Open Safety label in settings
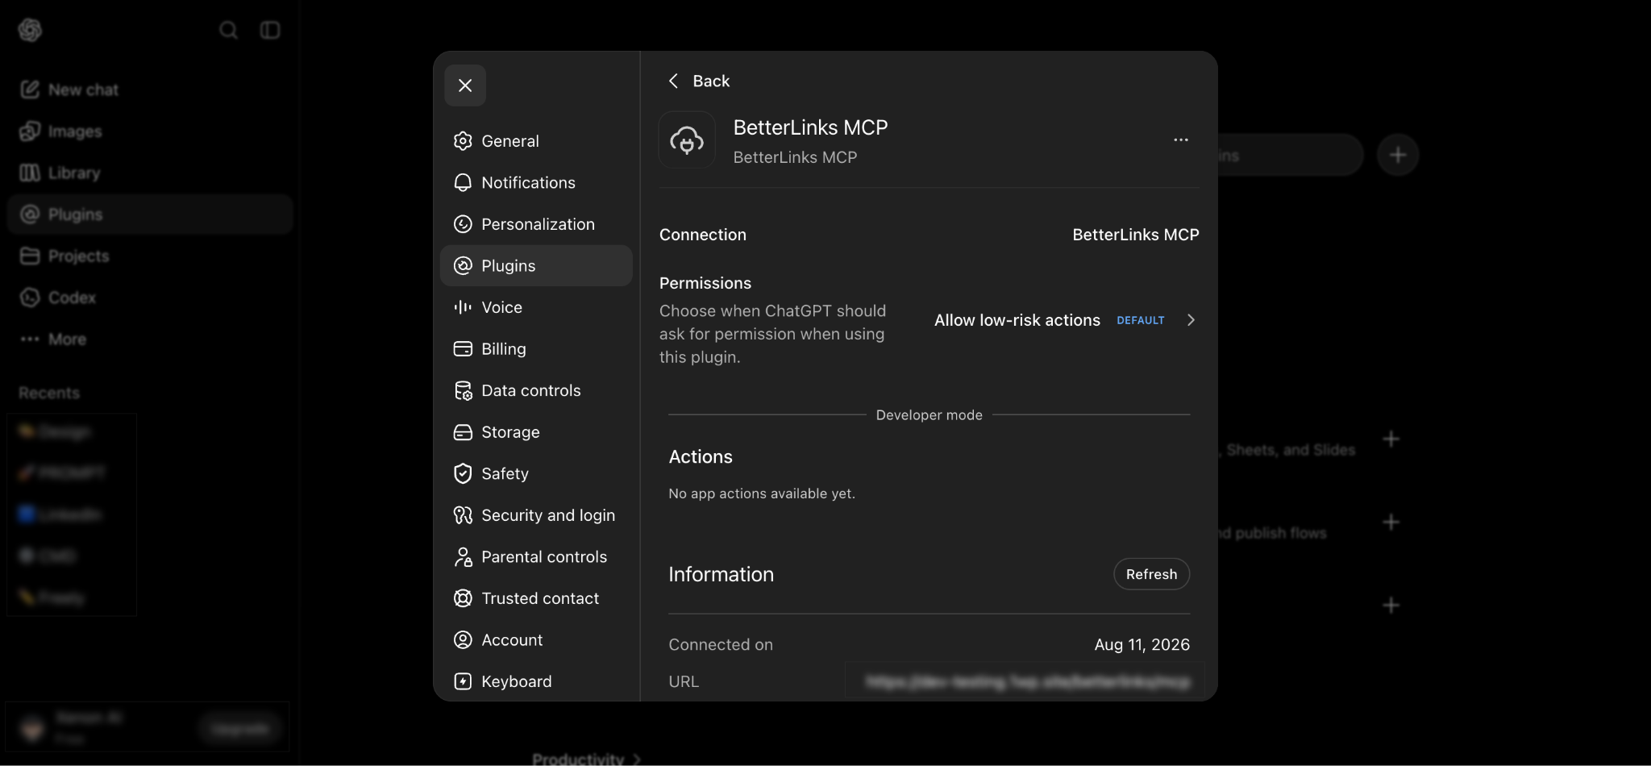1651x766 pixels. [505, 474]
